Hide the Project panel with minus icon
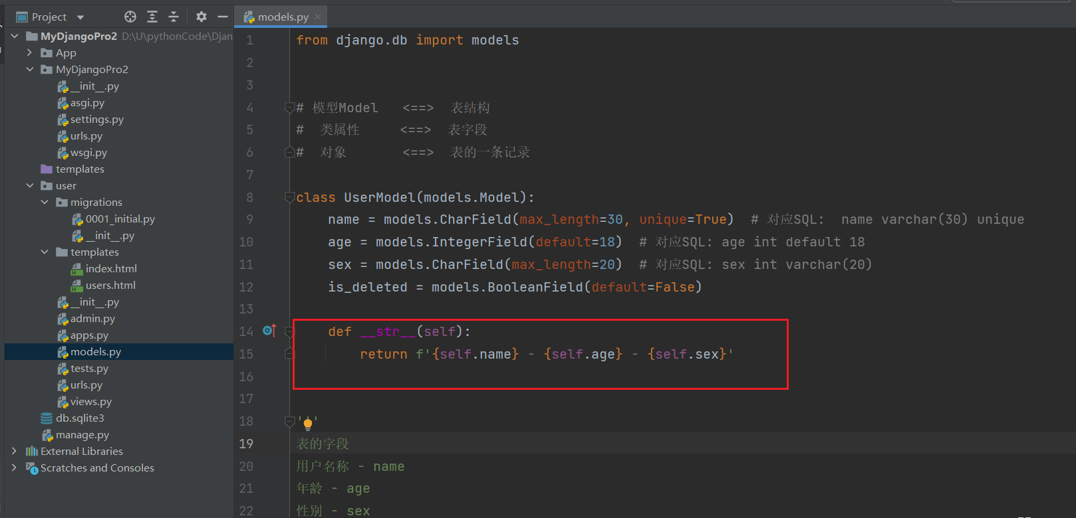The image size is (1076, 518). click(223, 17)
